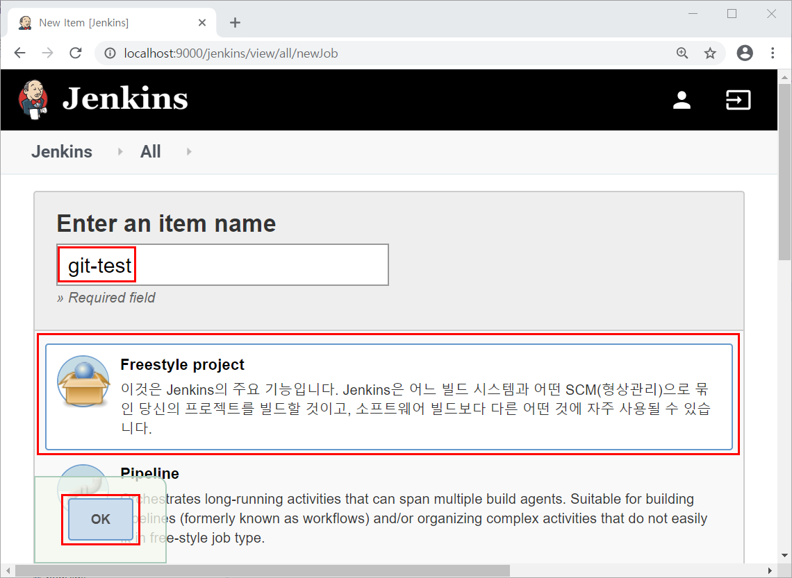
Task: Click the browser forward arrow
Action: click(47, 53)
